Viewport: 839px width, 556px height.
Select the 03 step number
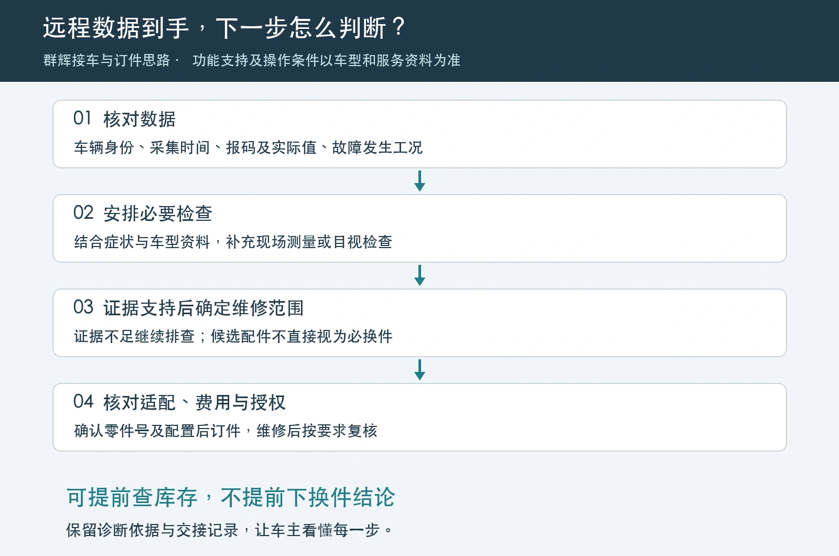(83, 307)
